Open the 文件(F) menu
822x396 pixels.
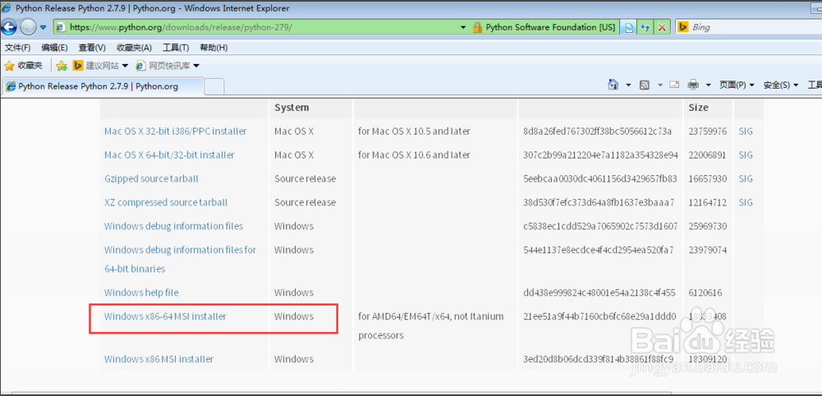coord(17,48)
